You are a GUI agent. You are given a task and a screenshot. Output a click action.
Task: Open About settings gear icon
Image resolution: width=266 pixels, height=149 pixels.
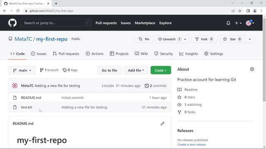pos(252,69)
